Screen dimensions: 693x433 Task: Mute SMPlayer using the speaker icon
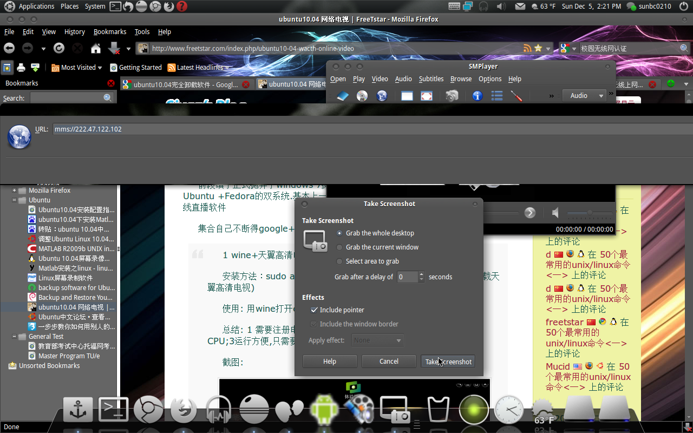555,213
